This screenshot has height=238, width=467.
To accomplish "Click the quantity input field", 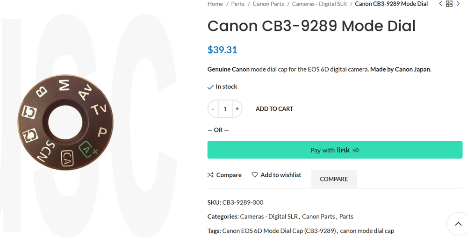I will click(x=225, y=109).
